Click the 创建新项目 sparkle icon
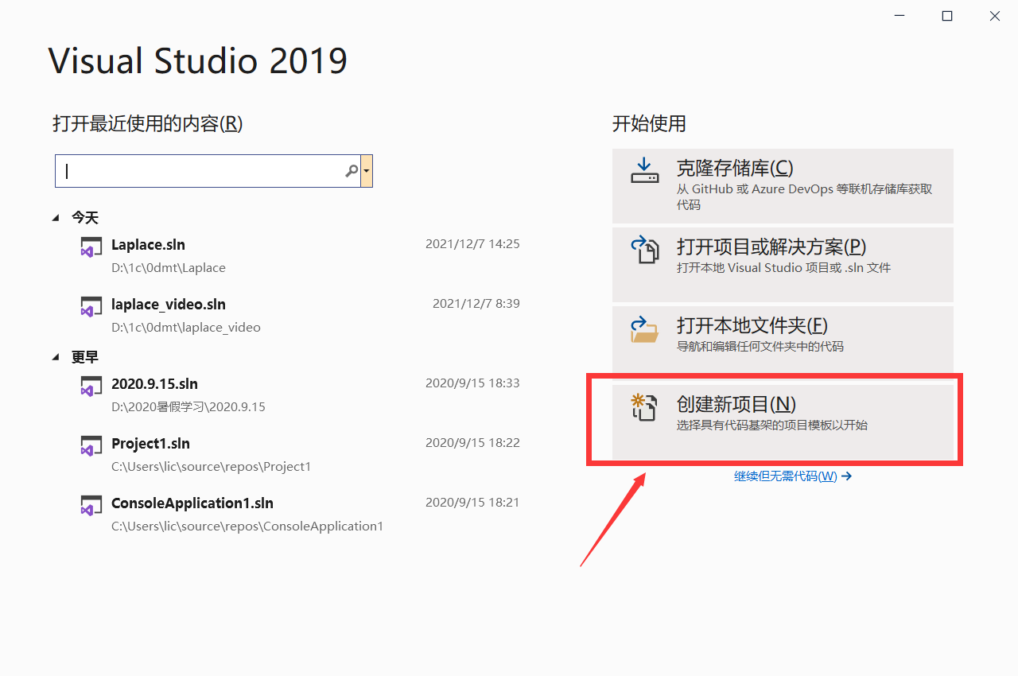 [645, 406]
